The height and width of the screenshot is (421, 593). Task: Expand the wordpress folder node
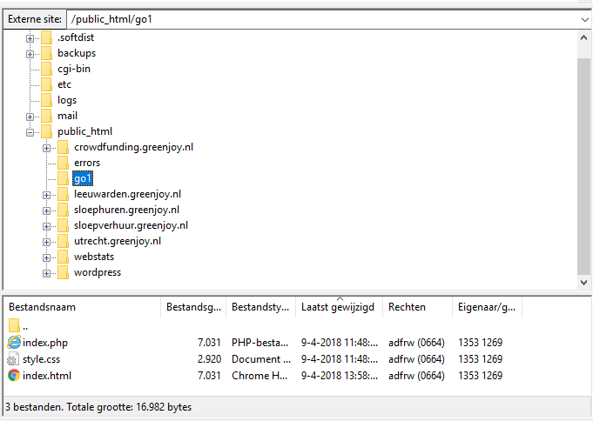point(46,273)
